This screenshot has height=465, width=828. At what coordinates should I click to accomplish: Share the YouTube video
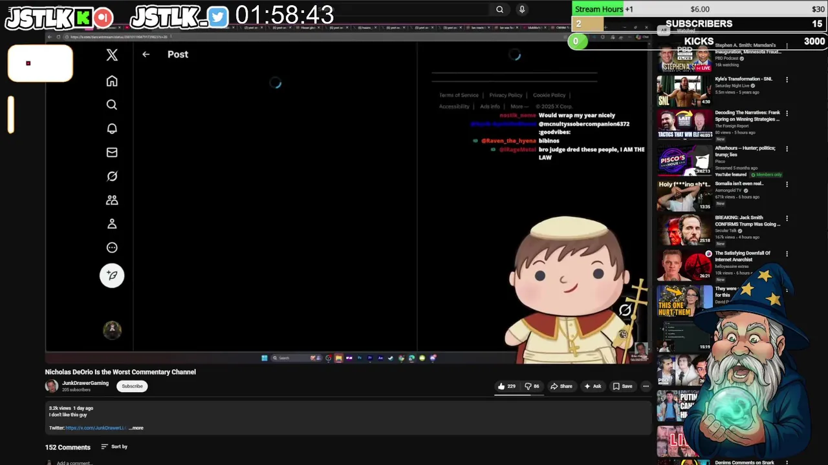click(561, 386)
